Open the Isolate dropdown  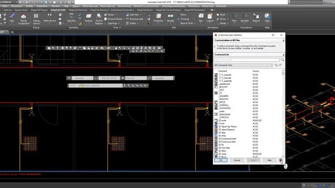132,23
